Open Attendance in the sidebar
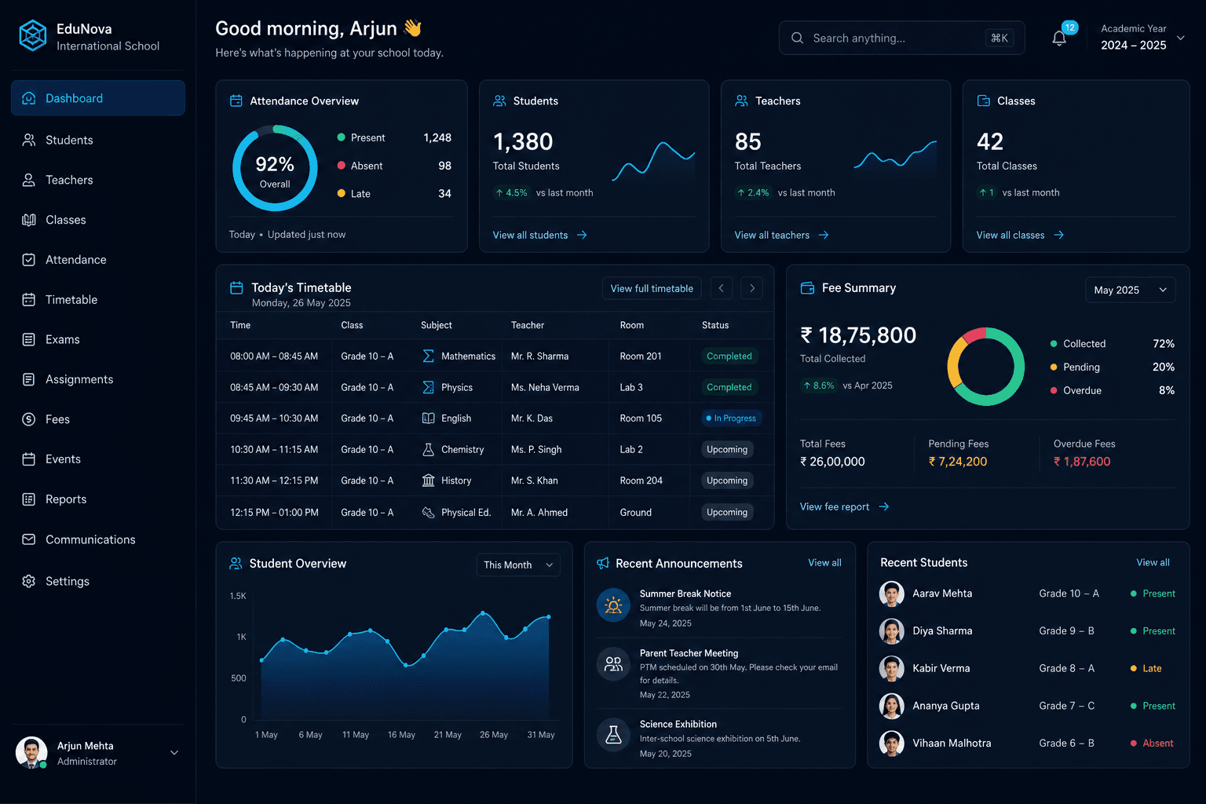This screenshot has width=1206, height=804. click(98, 260)
